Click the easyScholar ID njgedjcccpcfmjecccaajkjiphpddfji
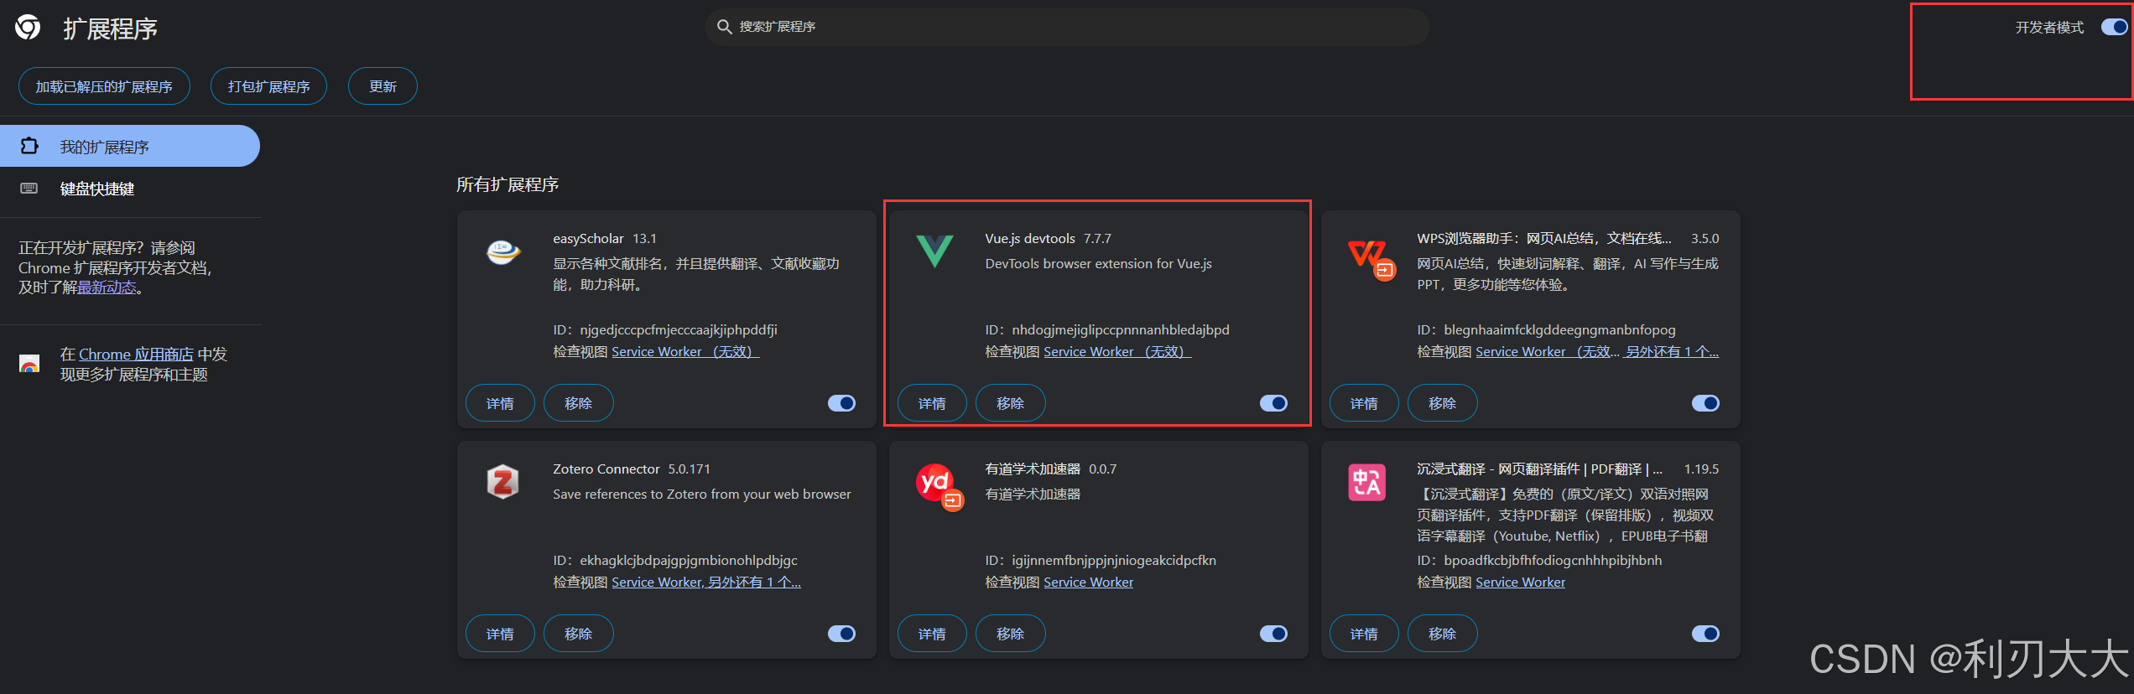2134x694 pixels. tap(679, 330)
